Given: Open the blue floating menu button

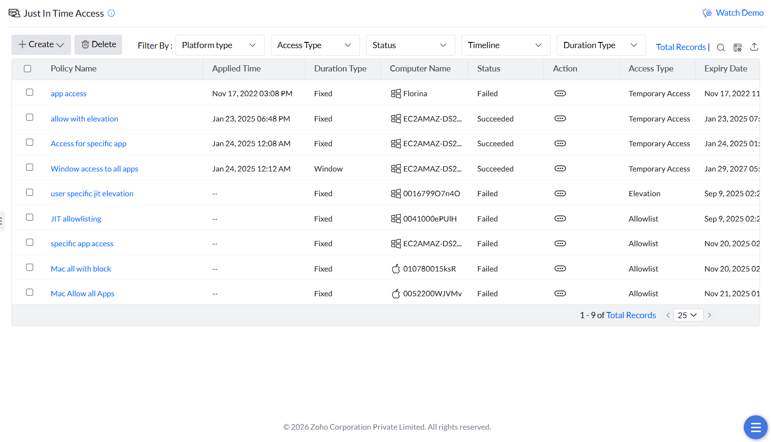Looking at the screenshot, I should 755,427.
